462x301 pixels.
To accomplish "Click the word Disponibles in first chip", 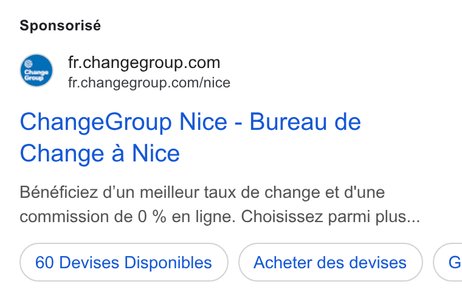I will pyautogui.click(x=168, y=262).
